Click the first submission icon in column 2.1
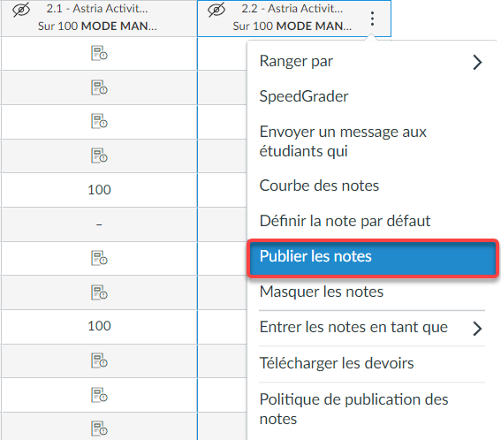This screenshot has height=440, width=501. coord(99,53)
